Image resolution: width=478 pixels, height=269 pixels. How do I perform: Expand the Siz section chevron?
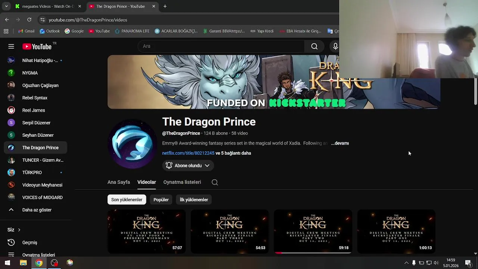click(x=19, y=230)
